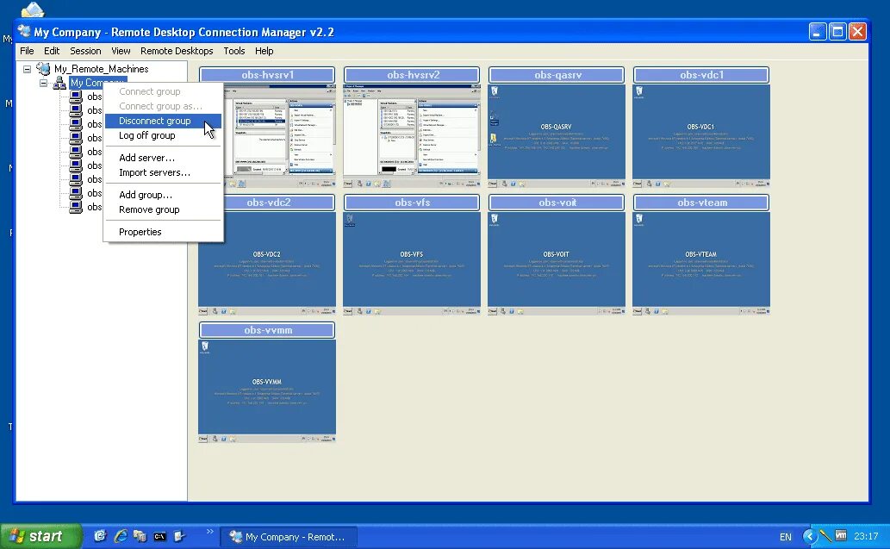Click the My_Remote_Machines file icon in tree
Viewport: 890px width, 549px height.
[43, 69]
